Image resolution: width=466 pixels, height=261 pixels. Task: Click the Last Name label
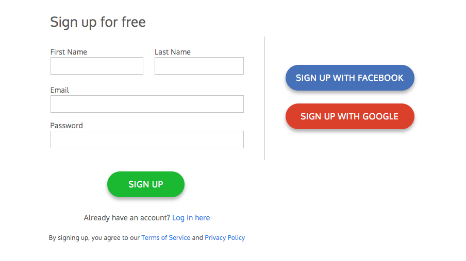coord(173,52)
